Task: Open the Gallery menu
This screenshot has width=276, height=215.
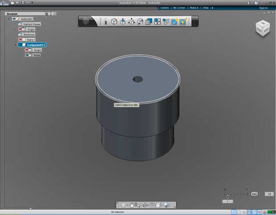Action: 165,8
